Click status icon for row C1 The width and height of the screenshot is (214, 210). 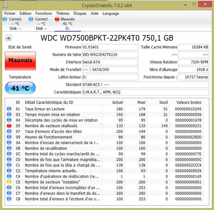pyautogui.click(x=9, y=165)
